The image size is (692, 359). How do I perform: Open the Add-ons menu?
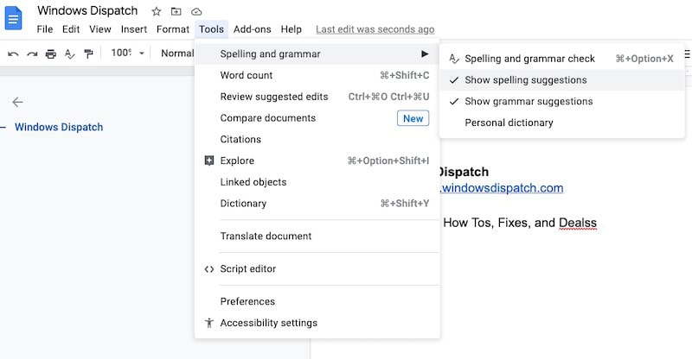(252, 29)
